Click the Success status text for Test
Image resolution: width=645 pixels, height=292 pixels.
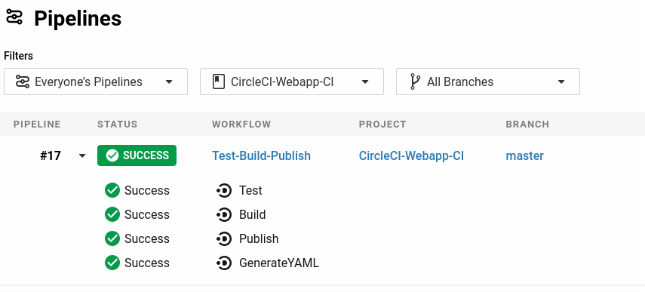(147, 190)
